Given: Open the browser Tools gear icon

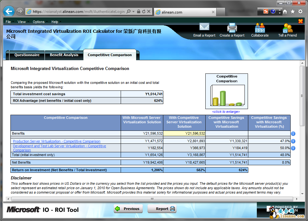Looking at the screenshot, I should click(x=300, y=12).
